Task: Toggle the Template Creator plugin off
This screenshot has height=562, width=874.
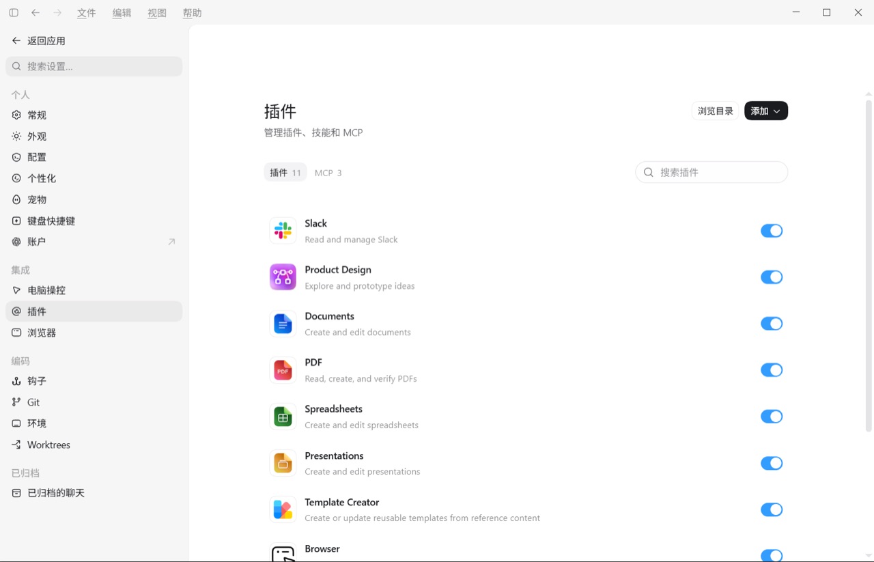Action: pos(772,509)
